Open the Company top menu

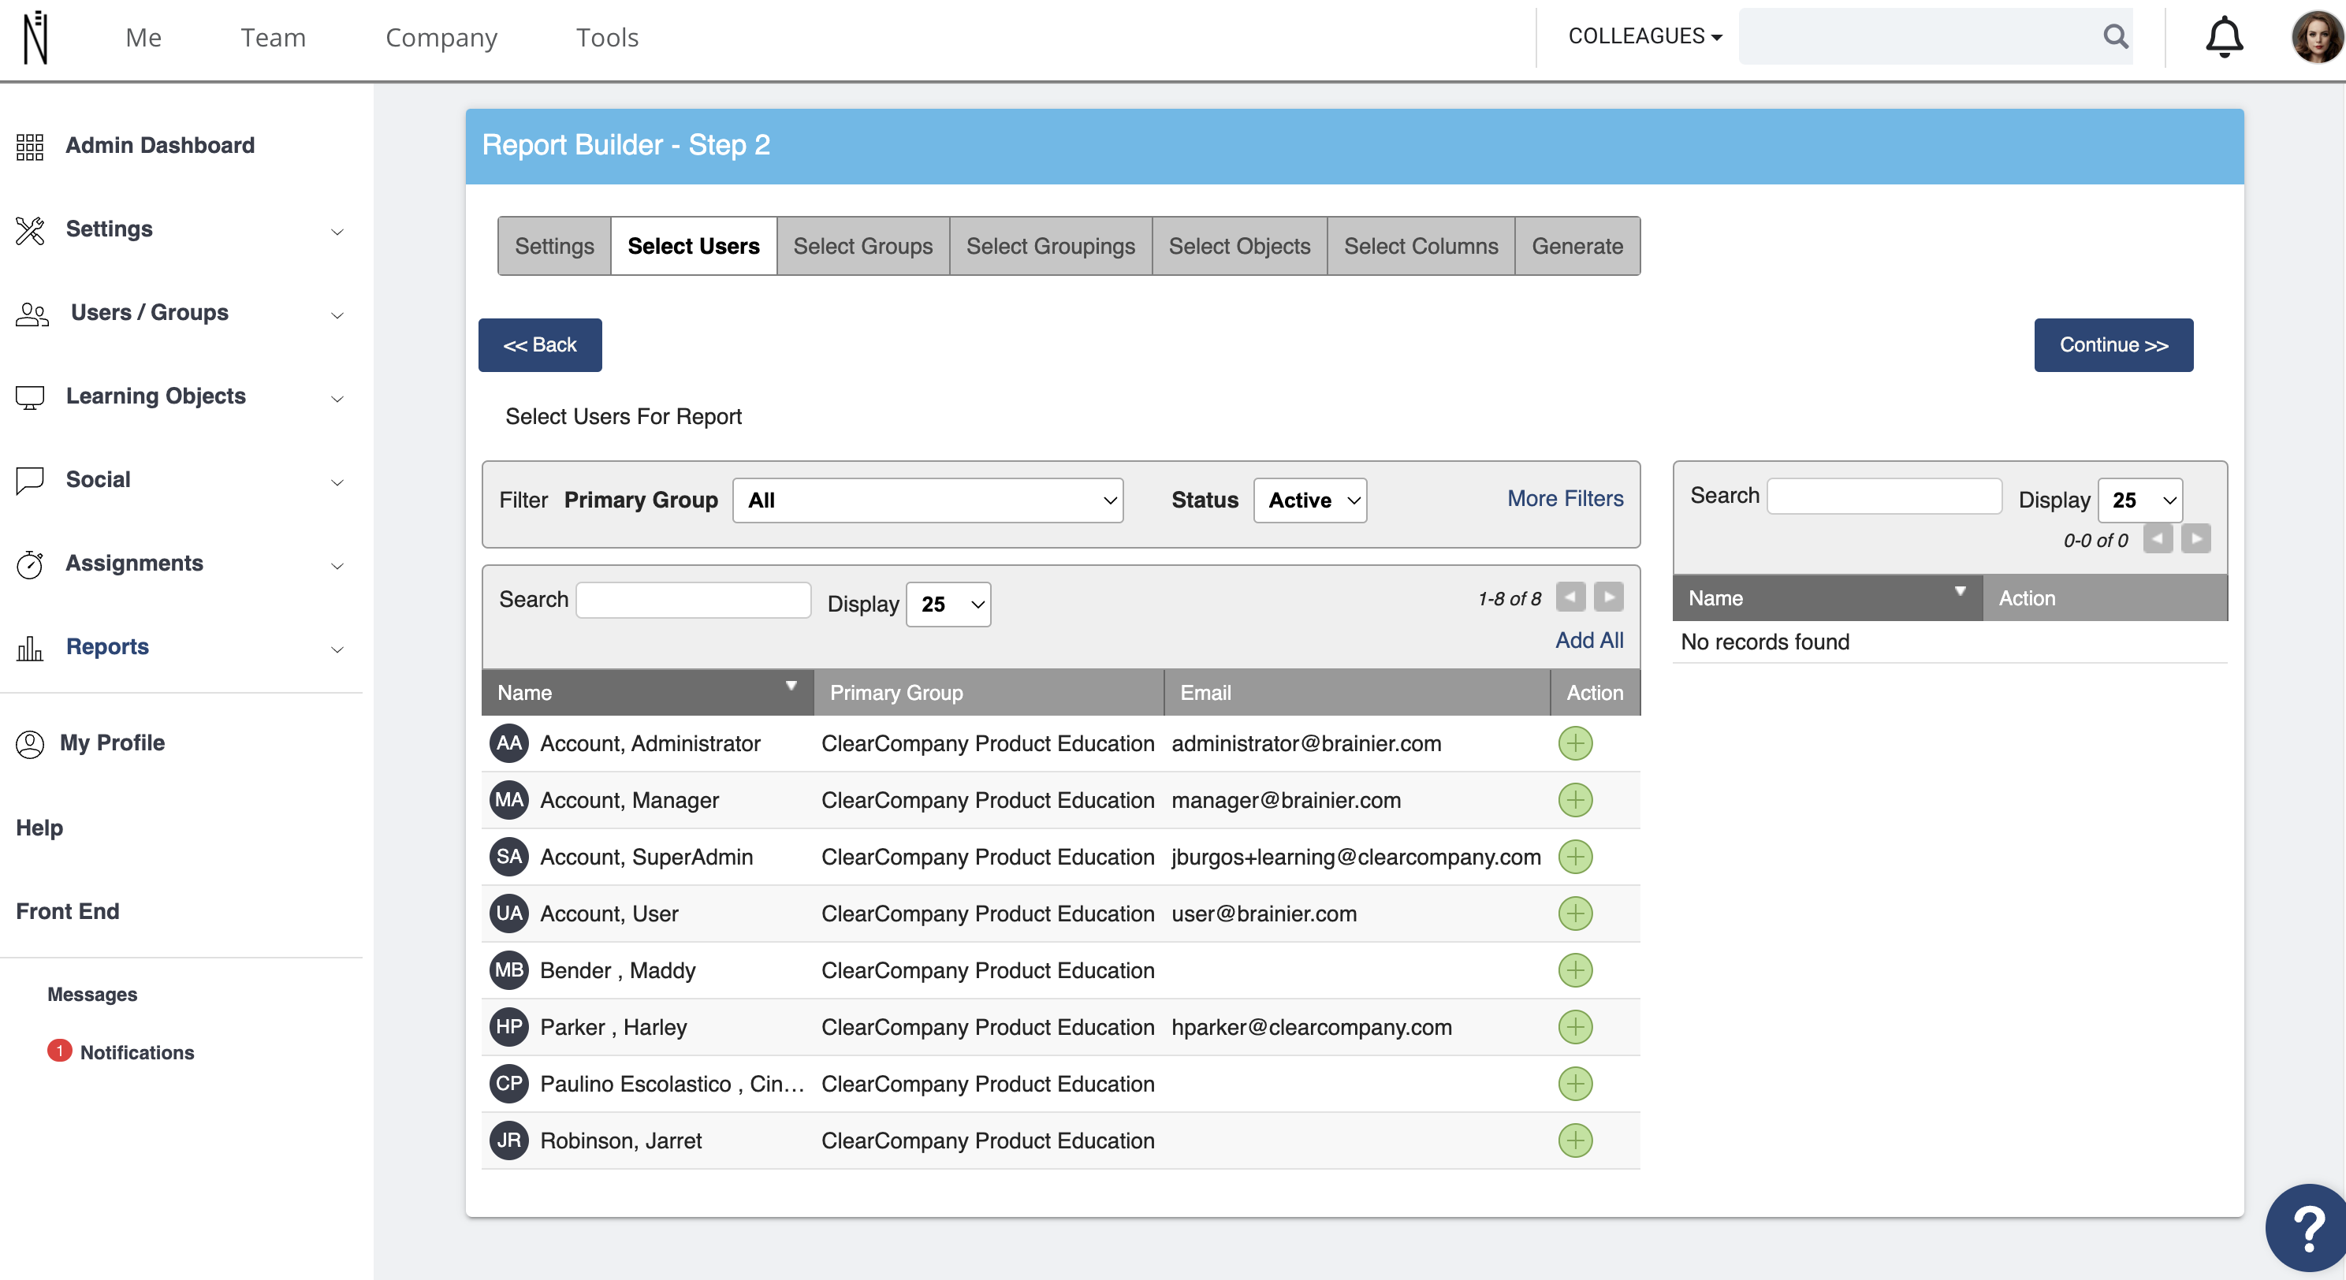pos(441,37)
